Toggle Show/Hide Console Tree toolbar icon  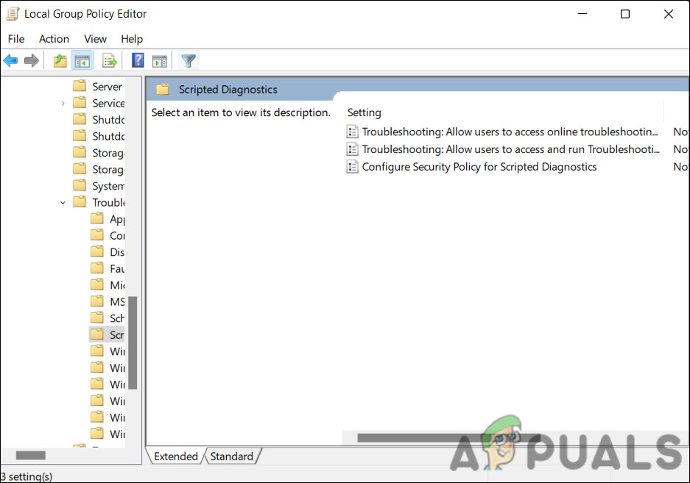pyautogui.click(x=82, y=60)
